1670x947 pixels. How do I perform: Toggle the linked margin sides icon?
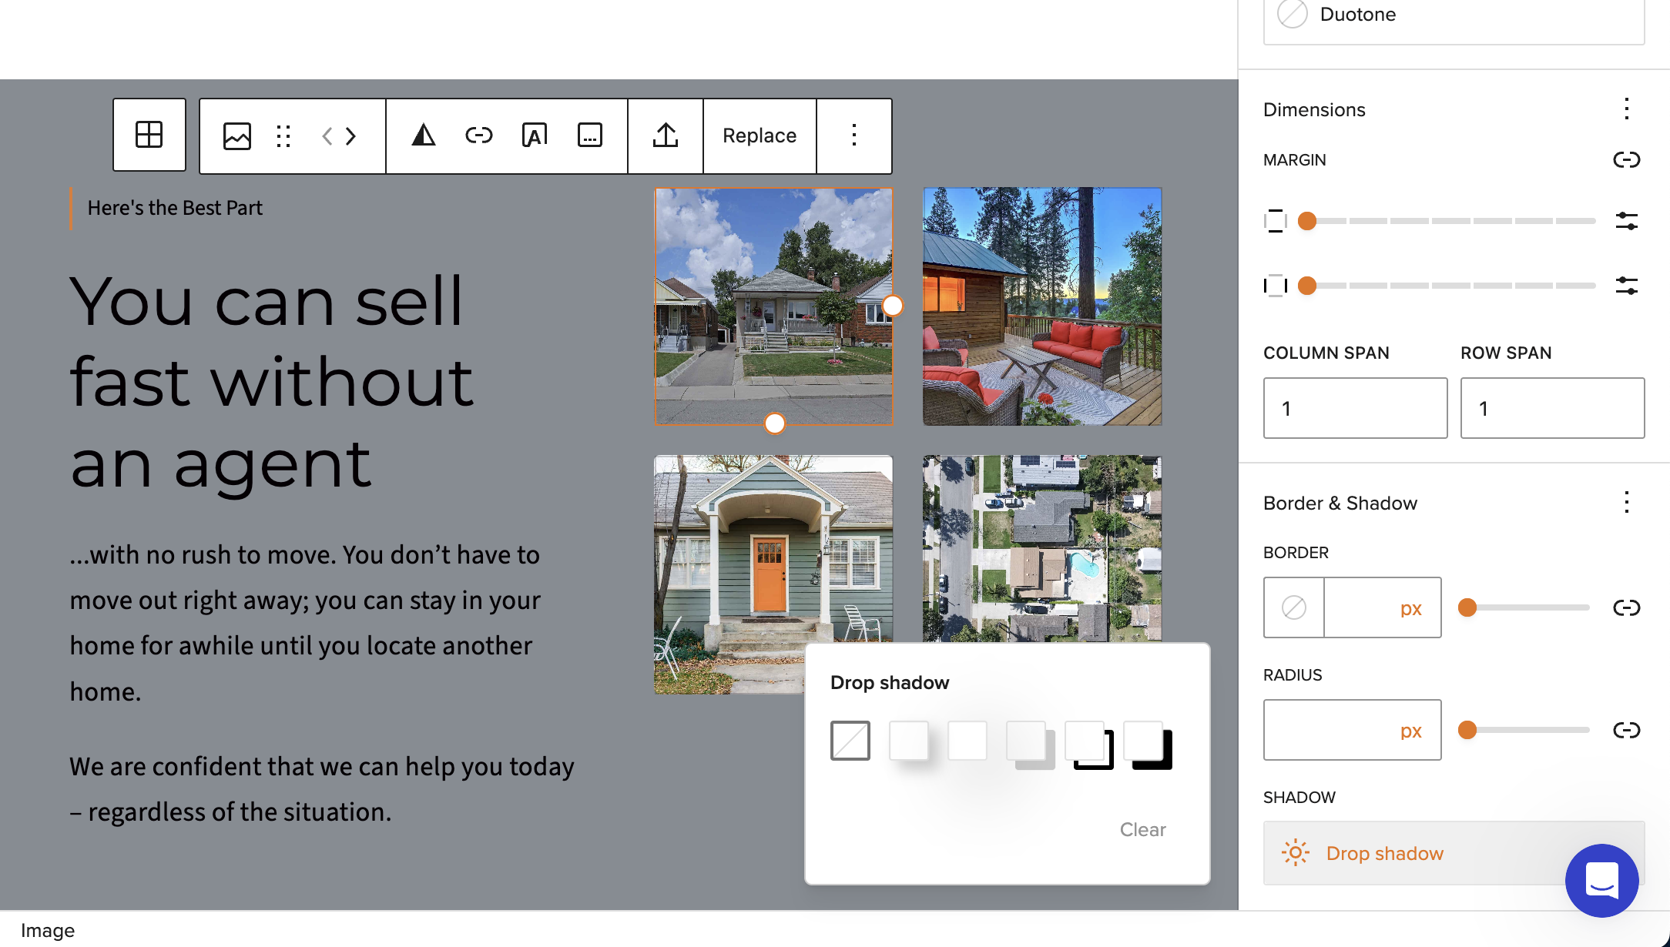tap(1626, 159)
